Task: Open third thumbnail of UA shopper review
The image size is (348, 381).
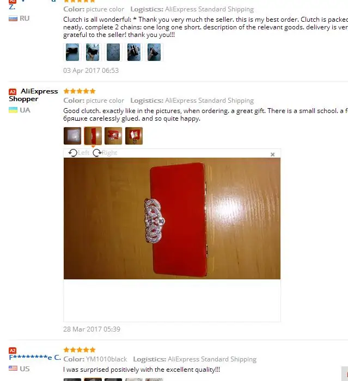Action: (x=113, y=135)
